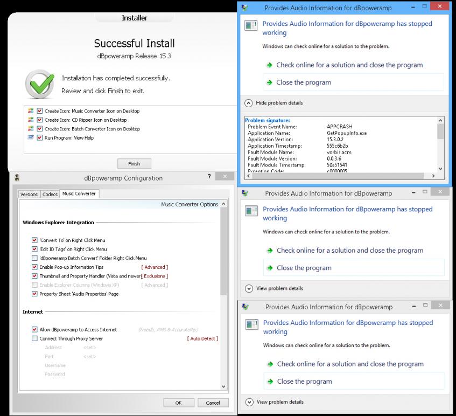The image size is (456, 416).
Task: Uncheck 'Convert To' on Right Click Menu
Action: (35, 240)
